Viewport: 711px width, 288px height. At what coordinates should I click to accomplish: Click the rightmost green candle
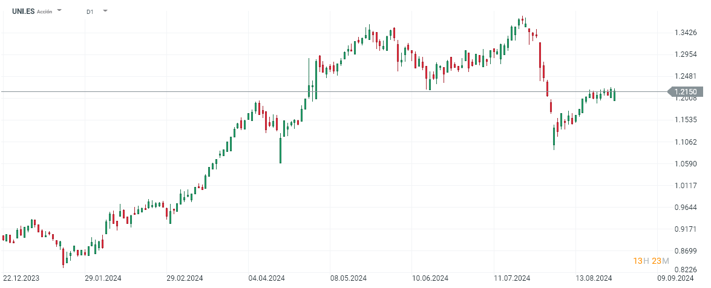(x=614, y=95)
